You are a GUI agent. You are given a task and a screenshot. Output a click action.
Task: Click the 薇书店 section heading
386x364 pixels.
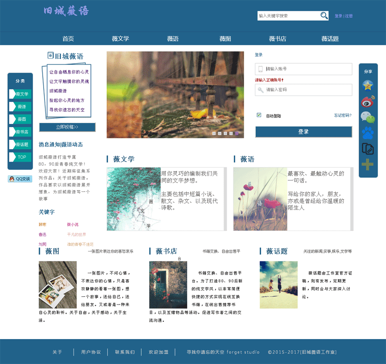tap(166, 251)
